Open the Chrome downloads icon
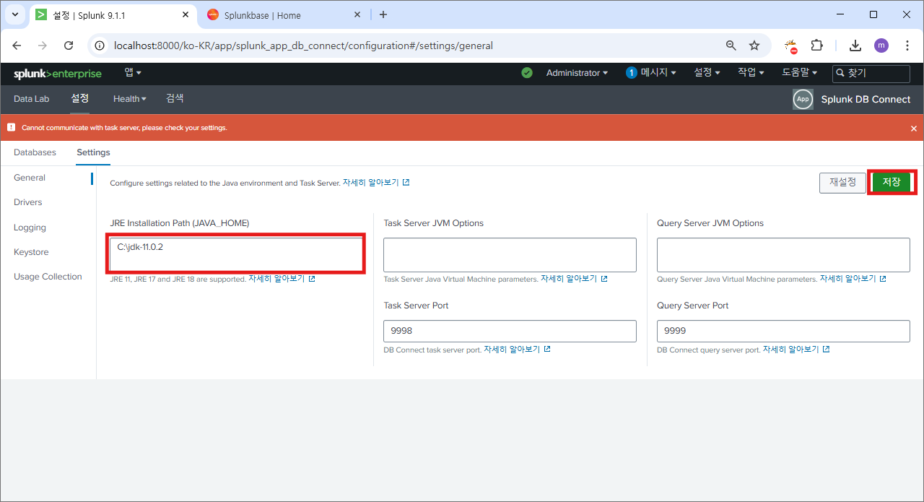Image resolution: width=924 pixels, height=502 pixels. 855,46
